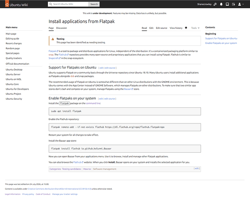The width and height of the screenshot is (250, 203).
Task: Select the Read tab
Action: click(x=144, y=28)
